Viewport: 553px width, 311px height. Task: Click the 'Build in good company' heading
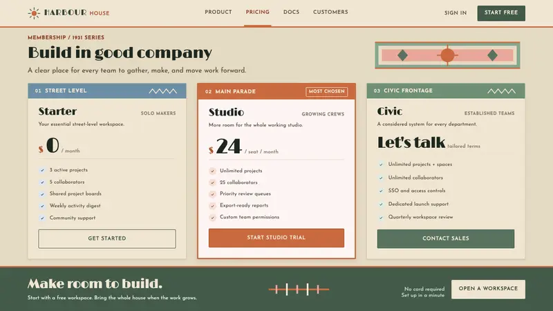120,53
